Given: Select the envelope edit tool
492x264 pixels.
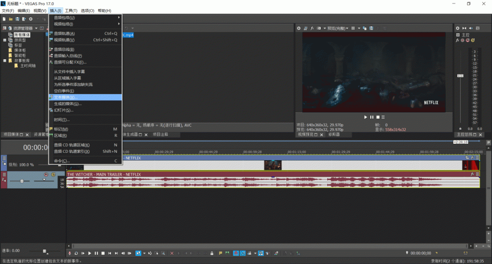Looking at the screenshot, I should tap(149, 253).
